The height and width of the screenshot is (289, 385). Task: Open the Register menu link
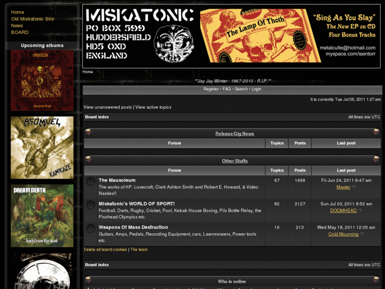tap(211, 89)
